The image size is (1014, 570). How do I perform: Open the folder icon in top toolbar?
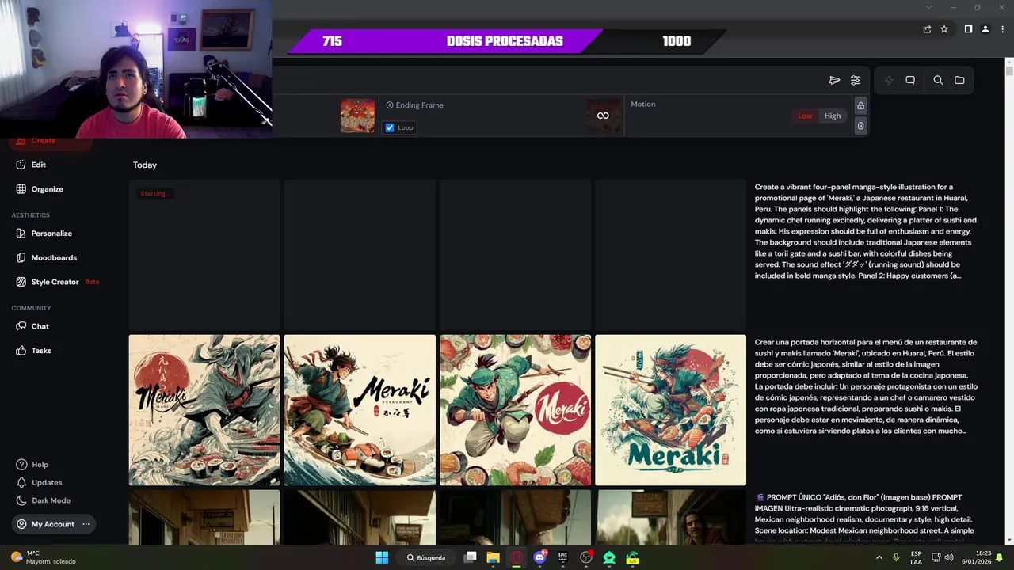point(959,80)
